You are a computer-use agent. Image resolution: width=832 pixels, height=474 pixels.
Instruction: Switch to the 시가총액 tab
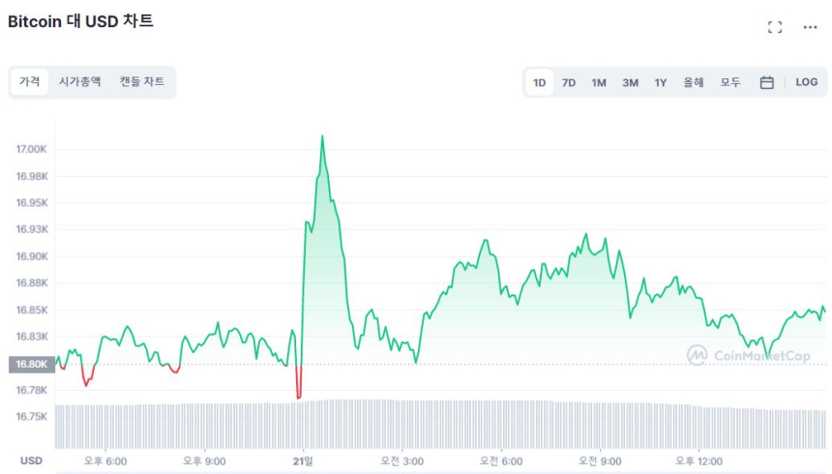pos(79,82)
